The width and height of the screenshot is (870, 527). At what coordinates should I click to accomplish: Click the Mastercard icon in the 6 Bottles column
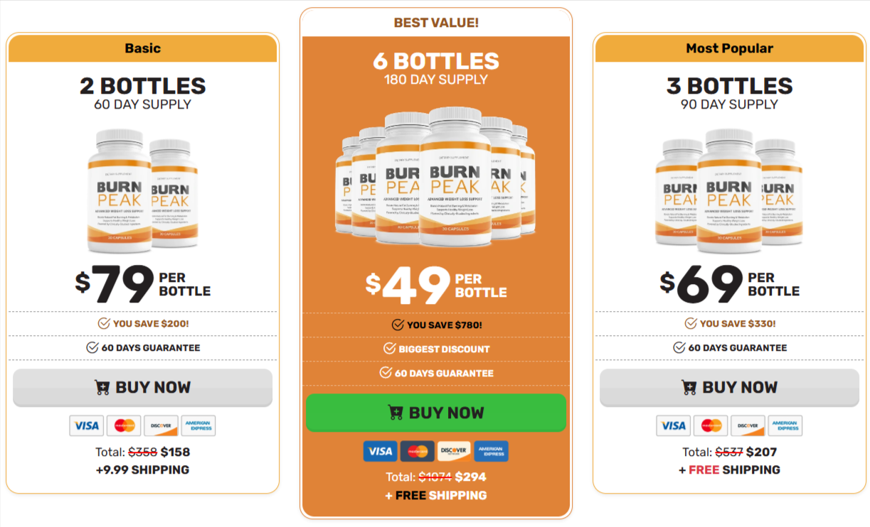(418, 451)
